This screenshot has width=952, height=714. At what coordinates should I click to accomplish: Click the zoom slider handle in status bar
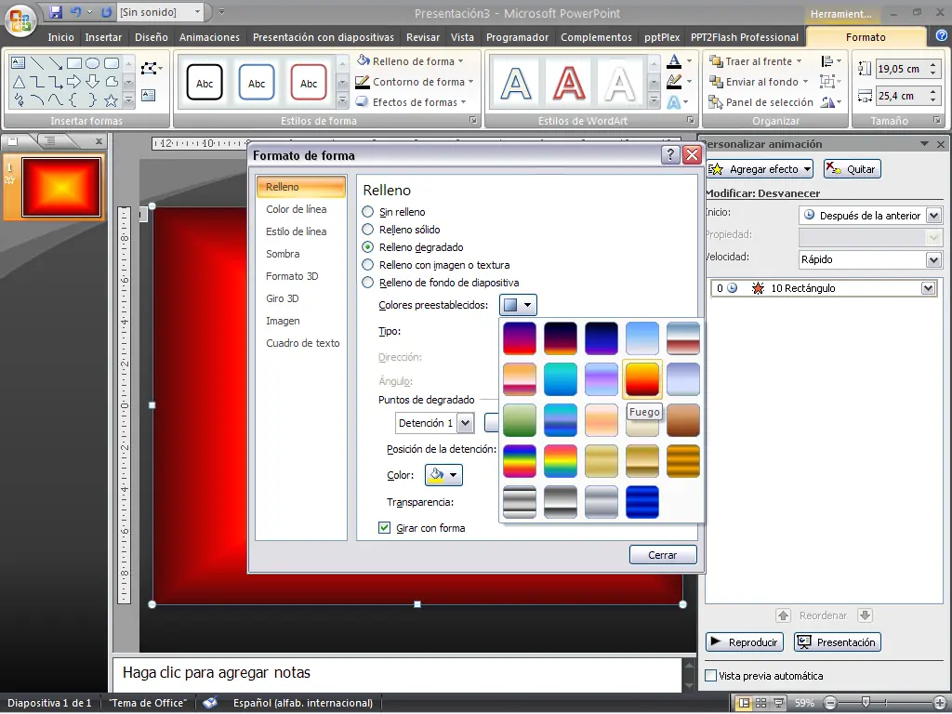click(866, 703)
